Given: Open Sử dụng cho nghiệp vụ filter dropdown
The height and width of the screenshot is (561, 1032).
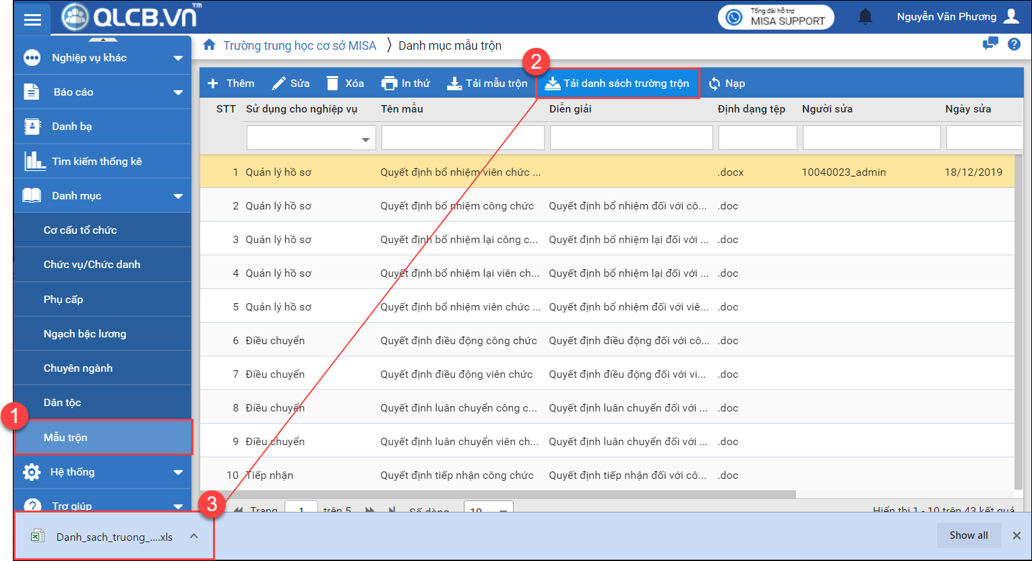Looking at the screenshot, I should click(365, 139).
